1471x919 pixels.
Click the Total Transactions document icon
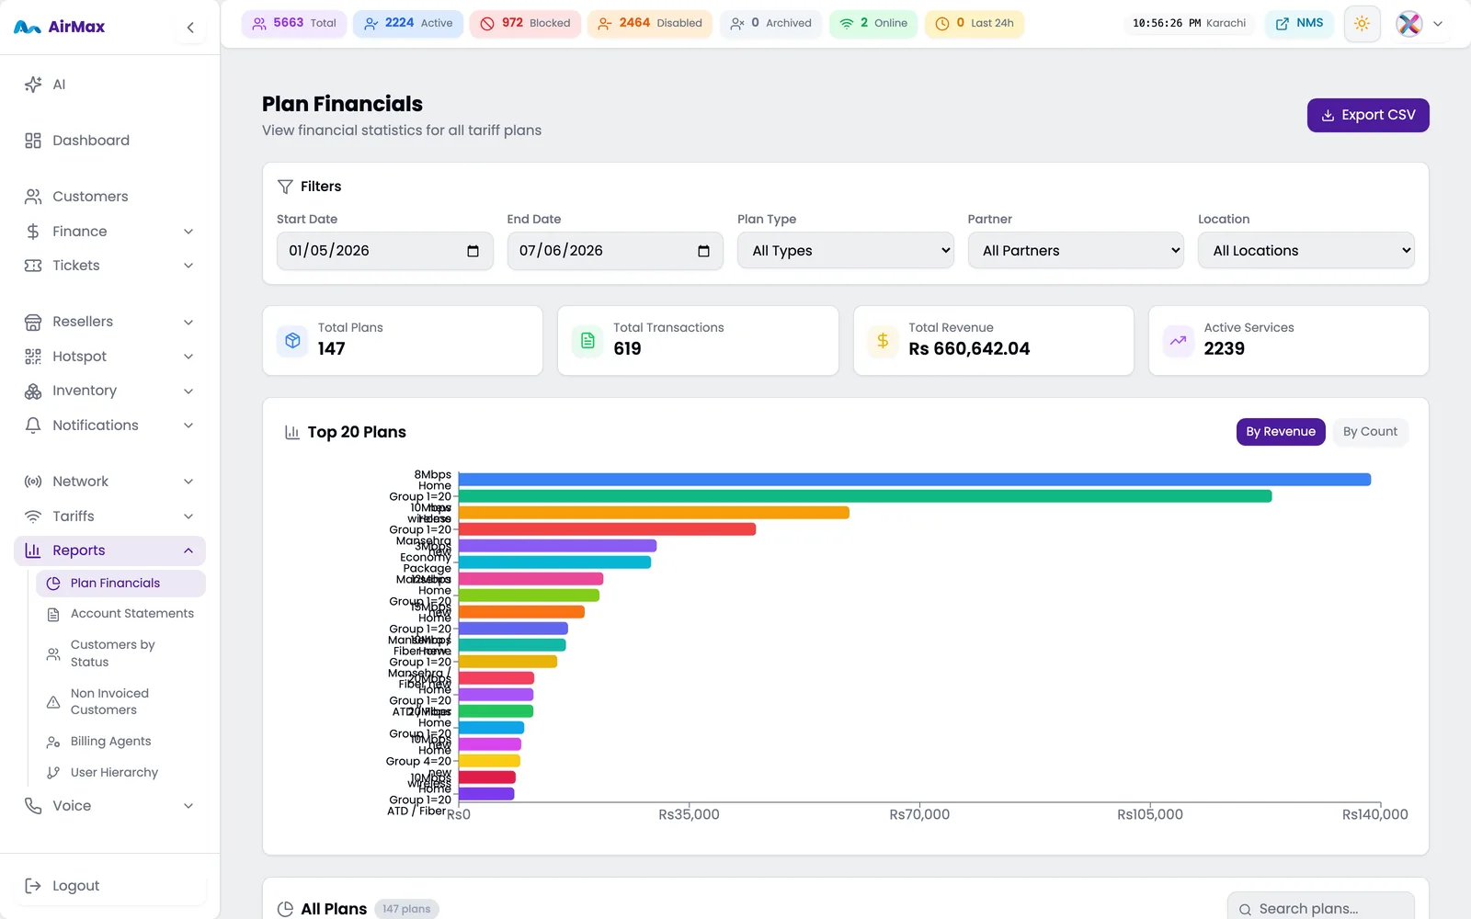[x=587, y=340]
